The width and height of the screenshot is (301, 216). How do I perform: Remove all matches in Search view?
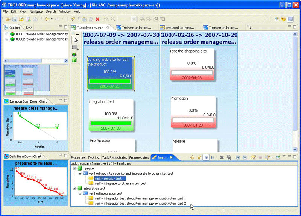click(x=228, y=157)
